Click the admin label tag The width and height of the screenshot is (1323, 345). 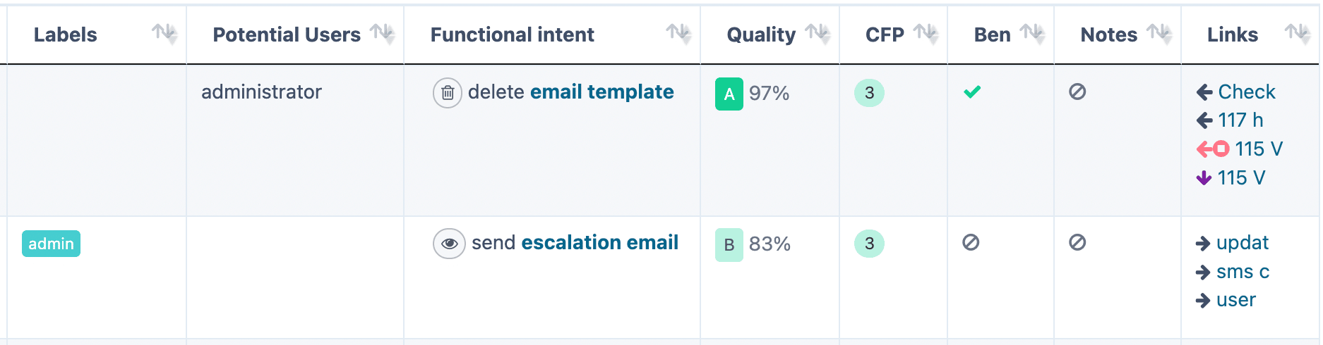click(x=51, y=244)
